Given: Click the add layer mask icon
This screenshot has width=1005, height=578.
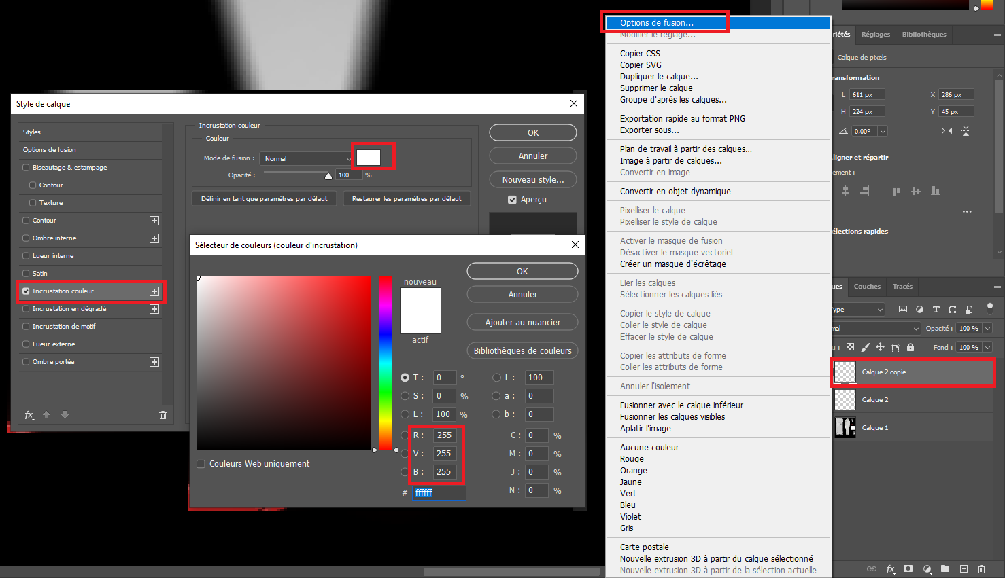Looking at the screenshot, I should coord(908,569).
